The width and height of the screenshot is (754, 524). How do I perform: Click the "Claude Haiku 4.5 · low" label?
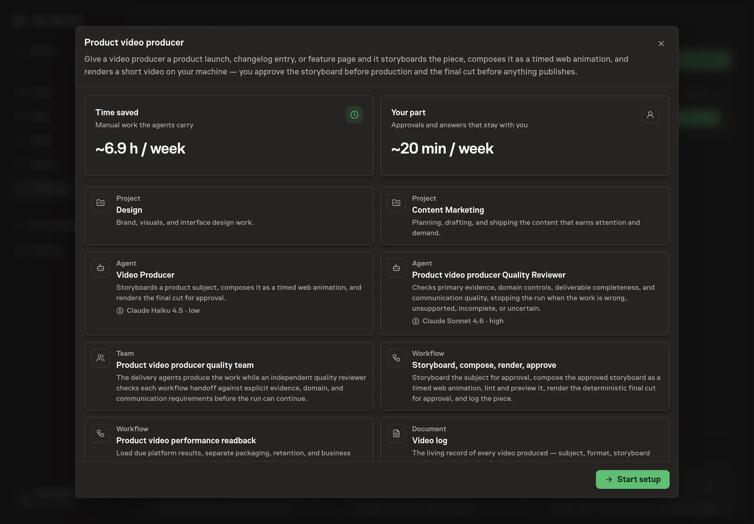163,310
